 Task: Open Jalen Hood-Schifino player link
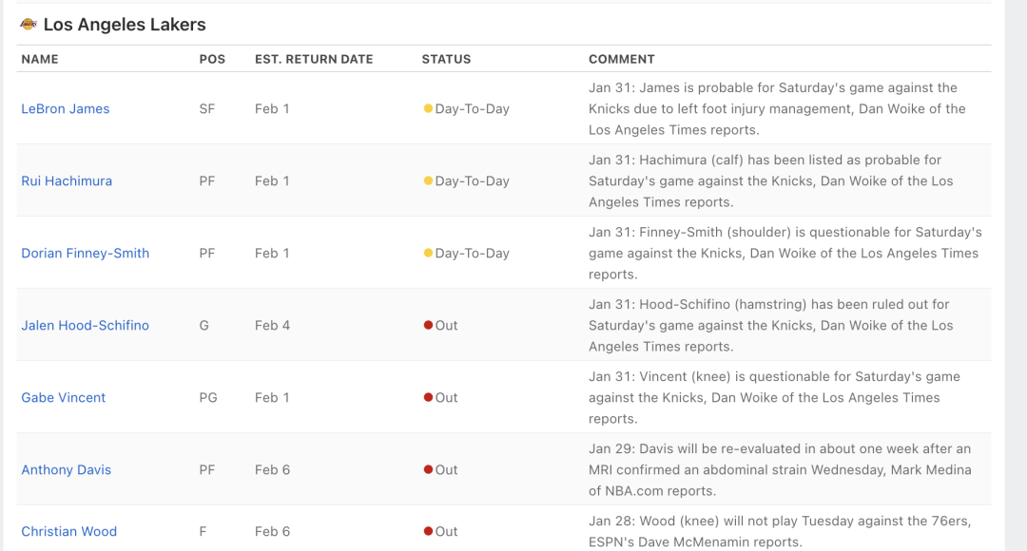(x=86, y=325)
